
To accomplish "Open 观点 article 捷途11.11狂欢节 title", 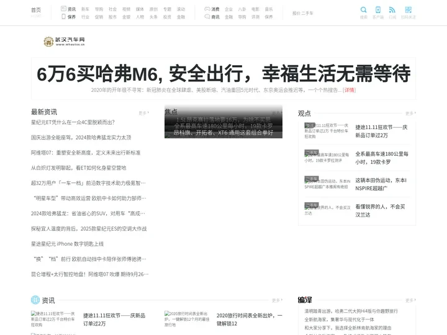I will [381, 132].
